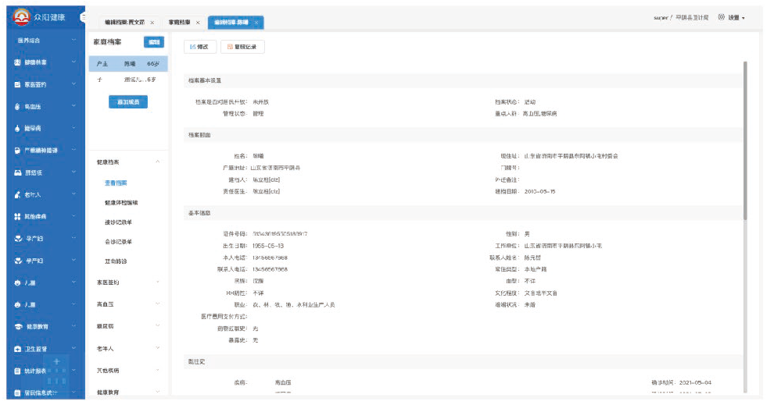This screenshot has height=405, width=774.
Task: Click the 家医签约 icon in the blue sidebar
Action: [17, 84]
